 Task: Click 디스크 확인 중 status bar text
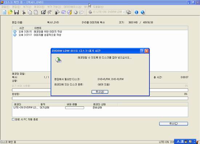pos(8,142)
